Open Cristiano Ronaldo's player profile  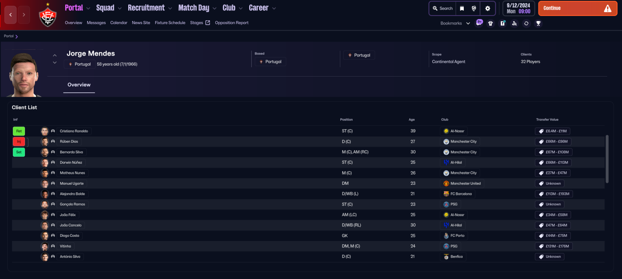[x=74, y=131]
